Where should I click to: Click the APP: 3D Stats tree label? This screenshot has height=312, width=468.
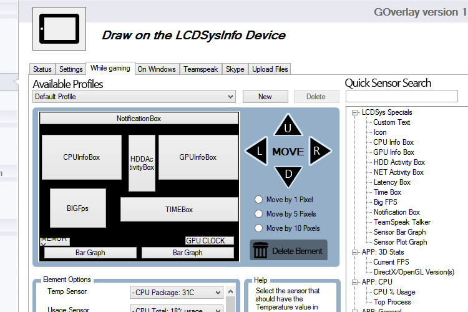[x=383, y=252]
